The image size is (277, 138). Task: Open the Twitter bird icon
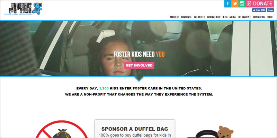(235, 4)
